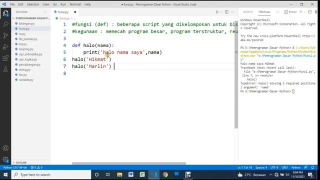This screenshot has width=320, height=180.
Task: Open the Extensions view
Action: (5, 58)
